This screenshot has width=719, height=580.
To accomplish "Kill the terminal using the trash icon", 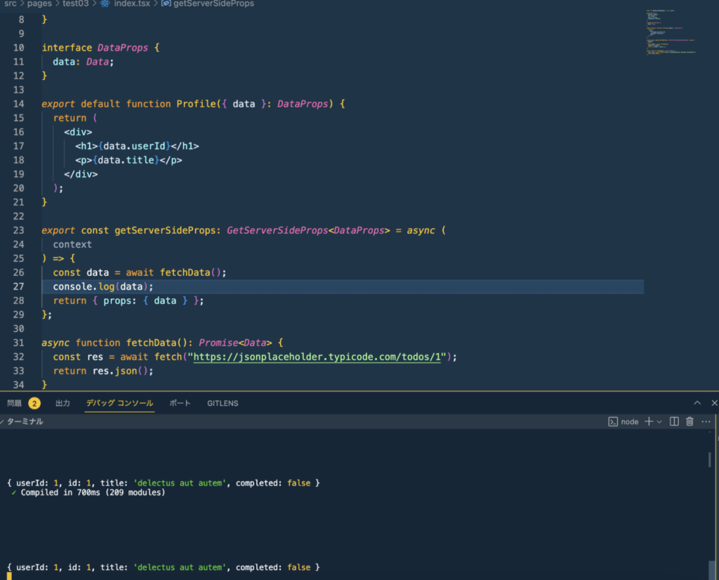I will pos(690,421).
